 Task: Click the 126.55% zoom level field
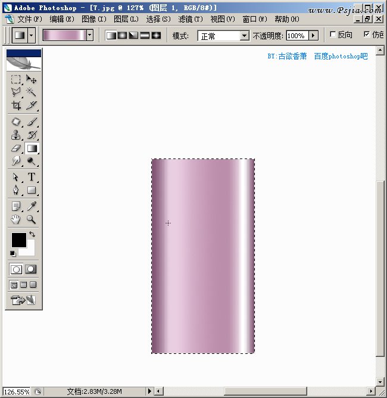[17, 391]
